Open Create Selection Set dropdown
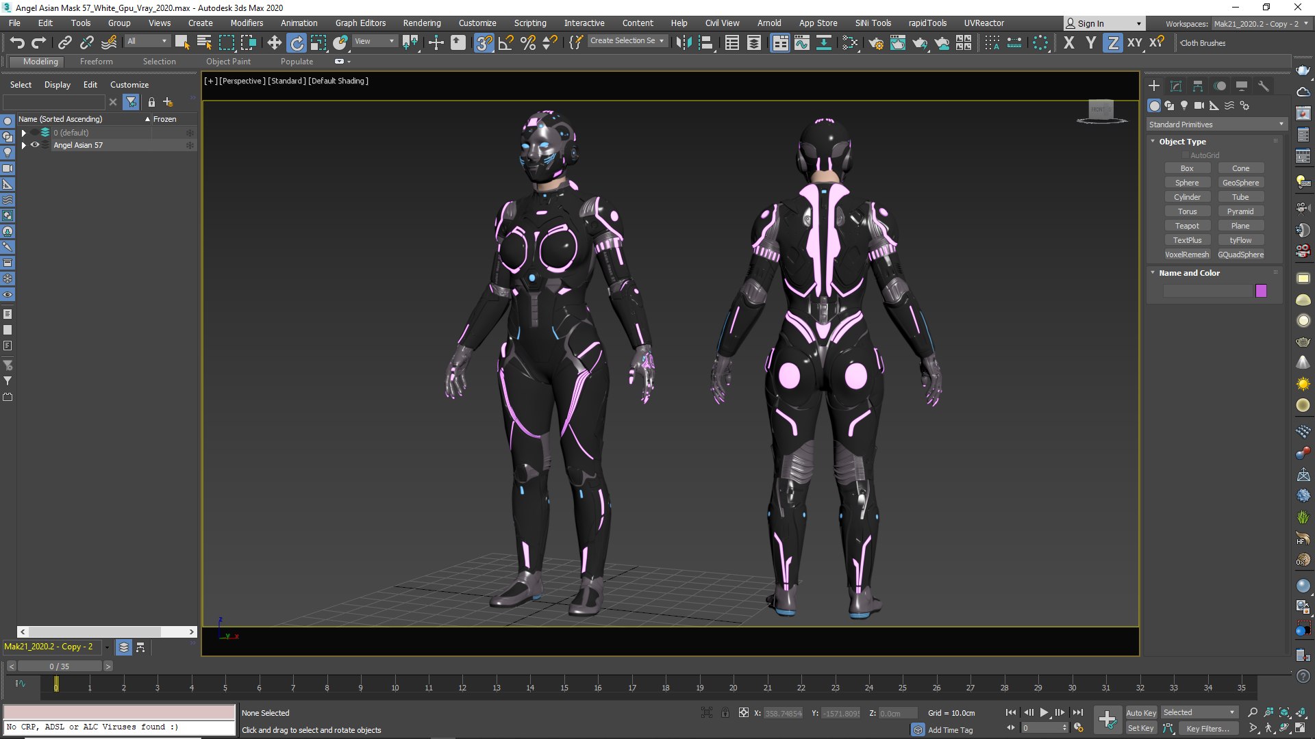 [x=627, y=41]
